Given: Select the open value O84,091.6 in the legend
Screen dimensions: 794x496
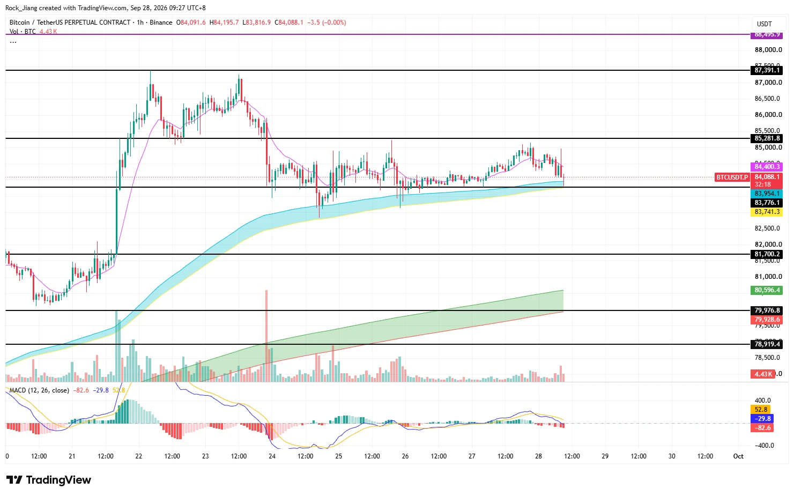Looking at the screenshot, I should click(191, 23).
